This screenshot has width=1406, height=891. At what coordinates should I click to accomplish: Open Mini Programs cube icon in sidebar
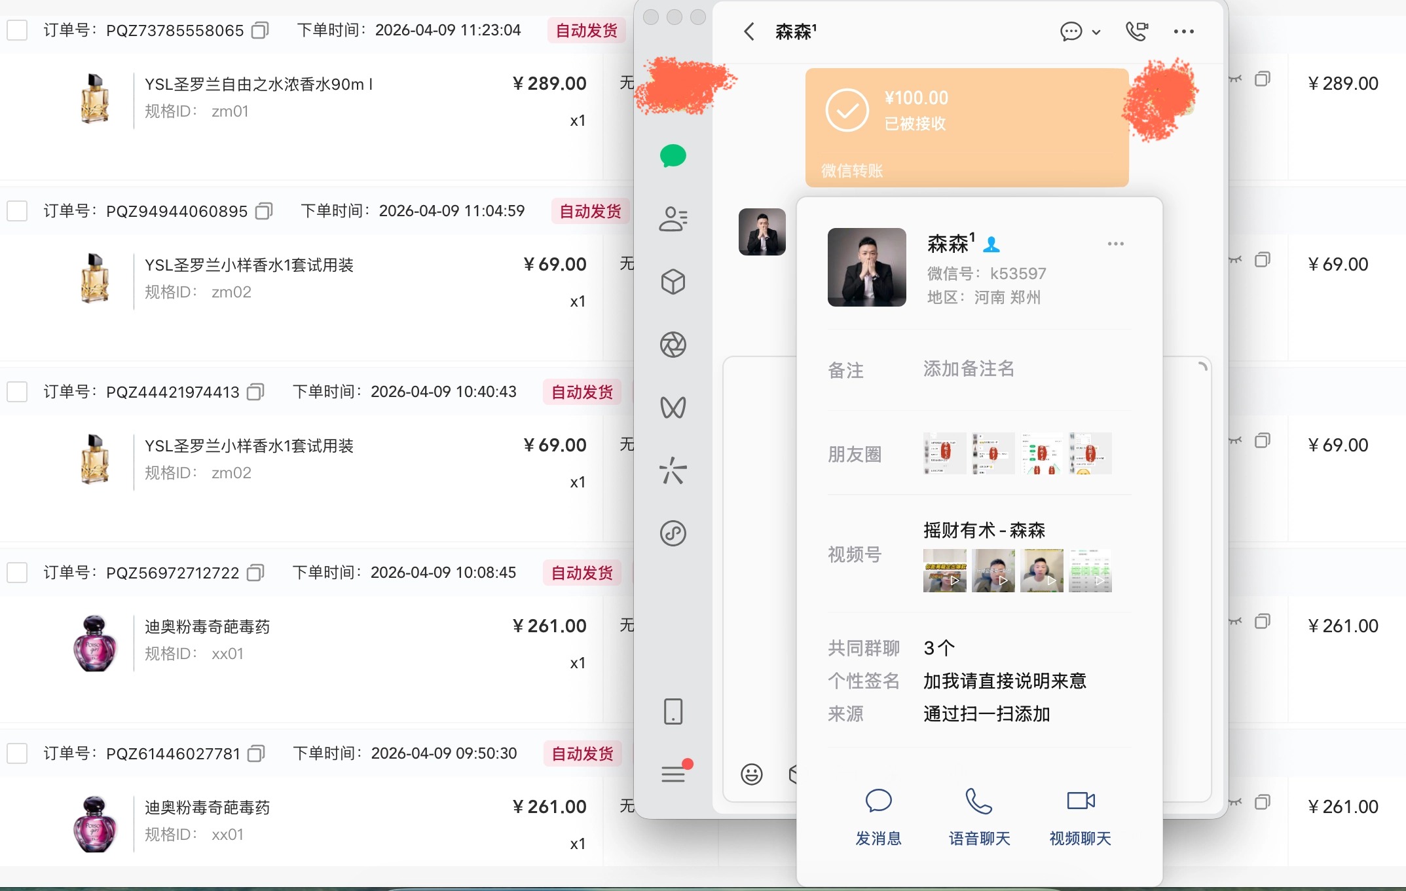point(673,282)
